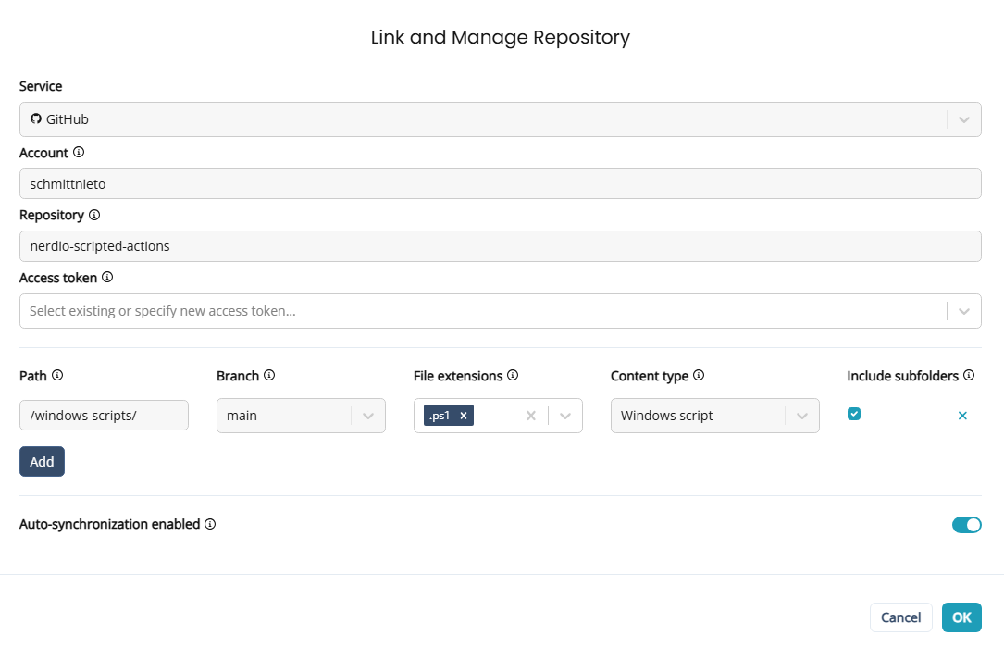Click the Include subfolders info icon
The image size is (1004, 648).
coord(969,375)
